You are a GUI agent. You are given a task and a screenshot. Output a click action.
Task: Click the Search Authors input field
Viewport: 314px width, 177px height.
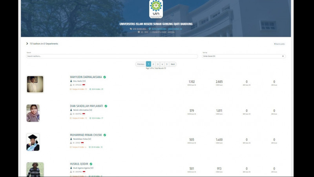112,56
